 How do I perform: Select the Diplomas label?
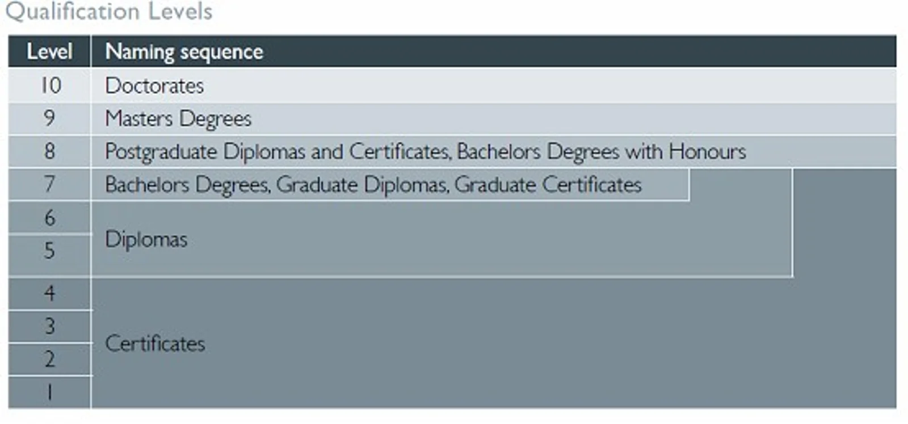[146, 239]
